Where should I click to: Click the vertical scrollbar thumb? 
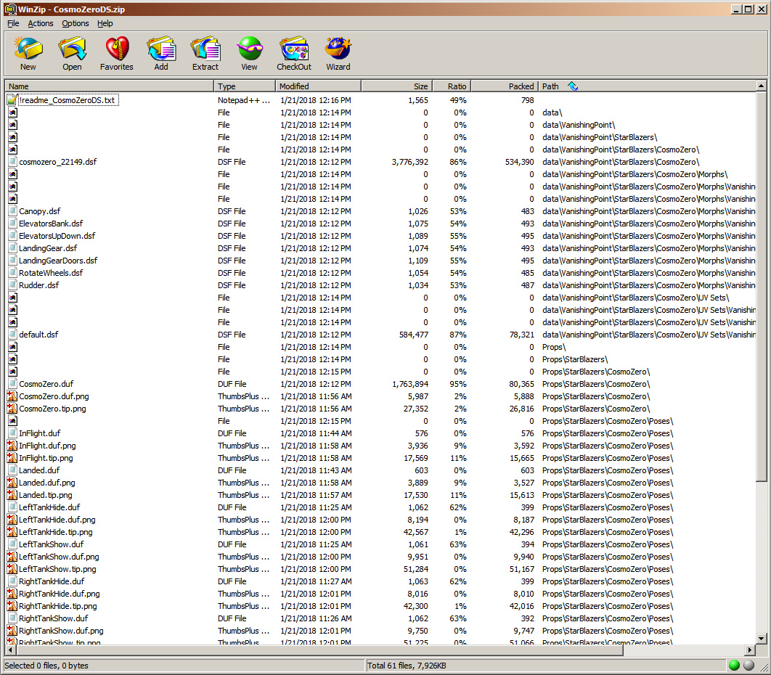tap(761, 287)
